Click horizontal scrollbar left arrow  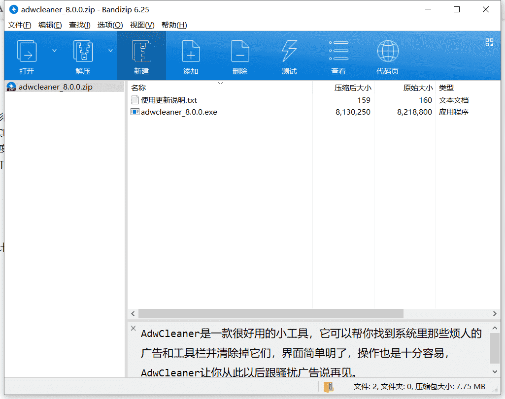tap(133, 313)
